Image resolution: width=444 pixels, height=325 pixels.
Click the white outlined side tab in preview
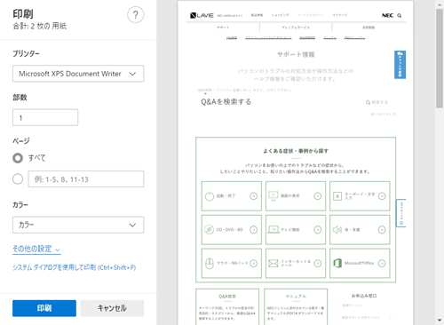tap(401, 213)
